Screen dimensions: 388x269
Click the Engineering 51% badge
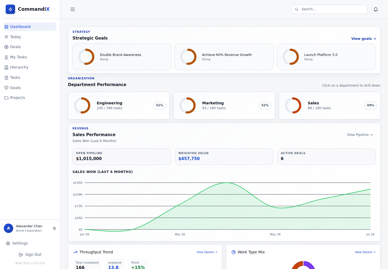[160, 105]
